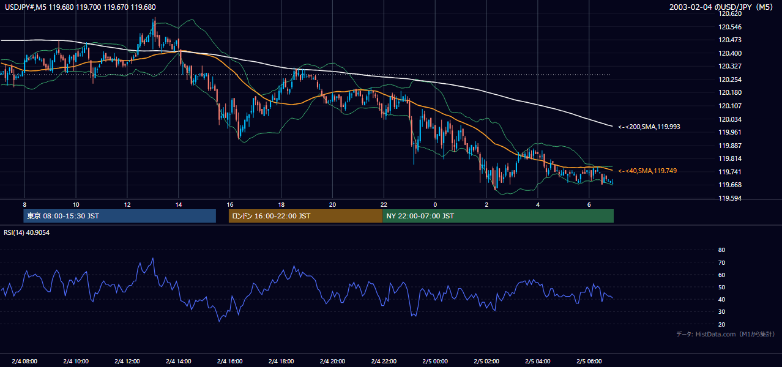Screen dimensions: 782x367
Task: Click the 2/4 22:00 time label
Action: pyautogui.click(x=384, y=361)
